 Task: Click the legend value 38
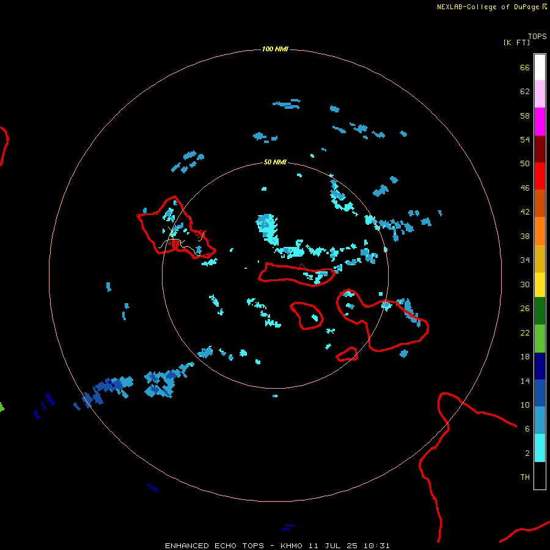point(525,237)
